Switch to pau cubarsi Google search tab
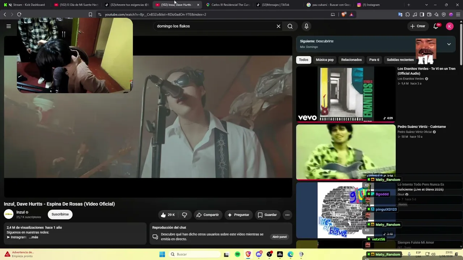This screenshot has height=260, width=463. [x=329, y=5]
